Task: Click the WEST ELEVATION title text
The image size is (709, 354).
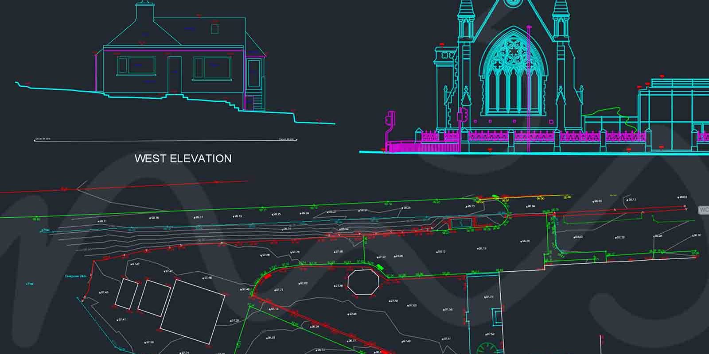Action: 183,158
